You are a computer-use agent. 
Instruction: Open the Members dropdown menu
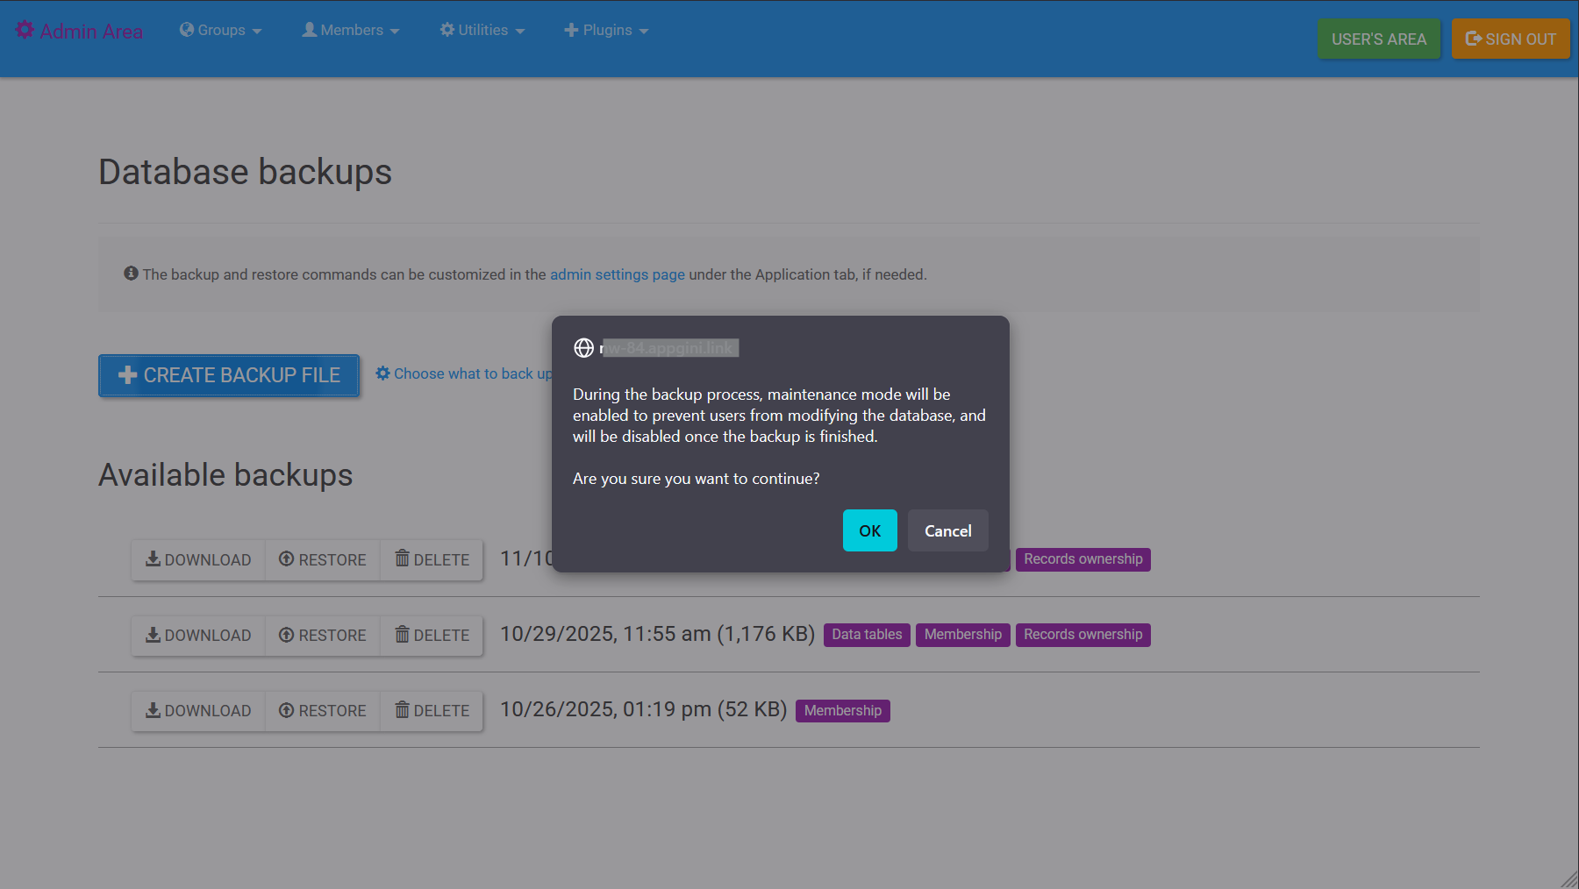[x=350, y=30]
